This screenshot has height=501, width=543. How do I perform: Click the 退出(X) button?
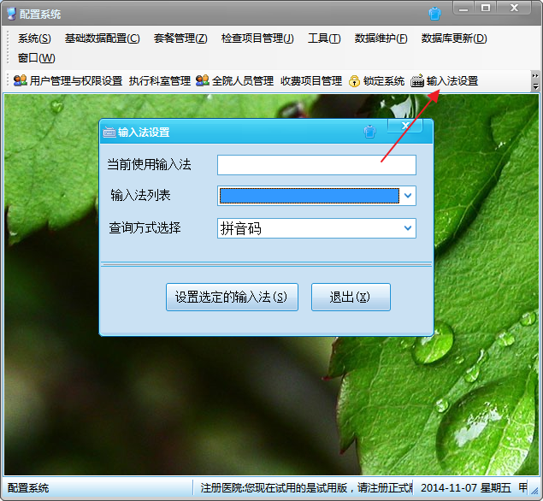click(351, 297)
